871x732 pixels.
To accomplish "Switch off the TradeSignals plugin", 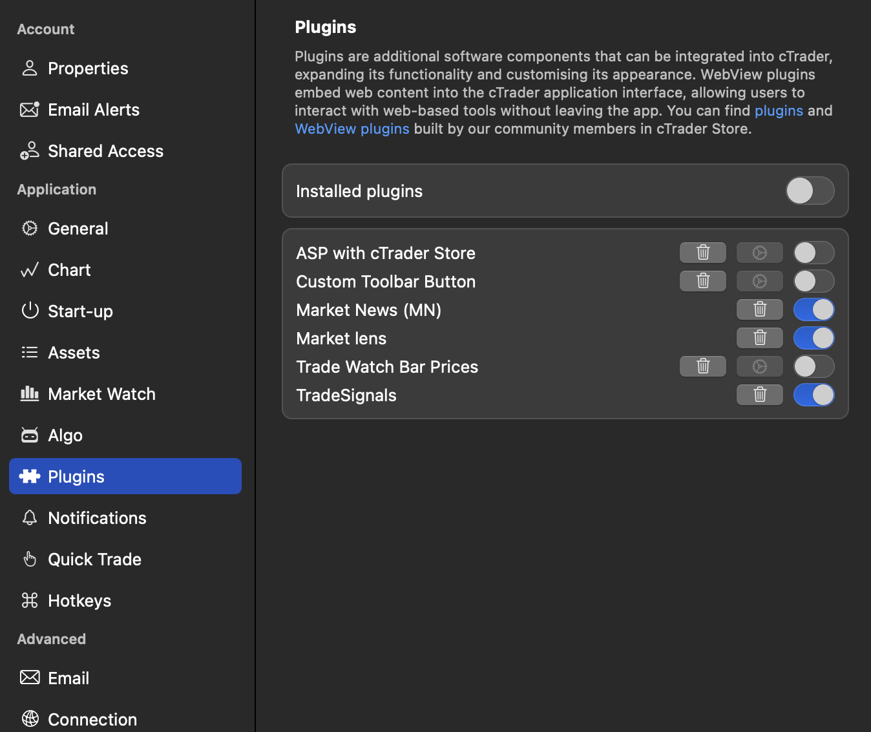I will (813, 395).
